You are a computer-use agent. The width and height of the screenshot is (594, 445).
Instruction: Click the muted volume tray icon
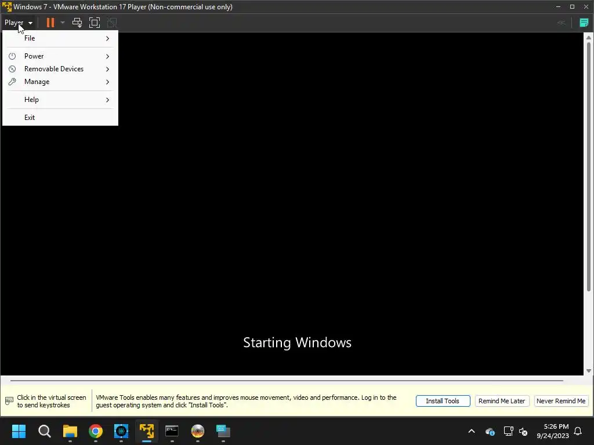pos(523,431)
